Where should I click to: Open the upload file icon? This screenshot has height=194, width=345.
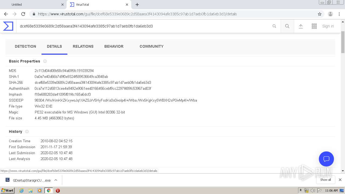tap(301, 26)
